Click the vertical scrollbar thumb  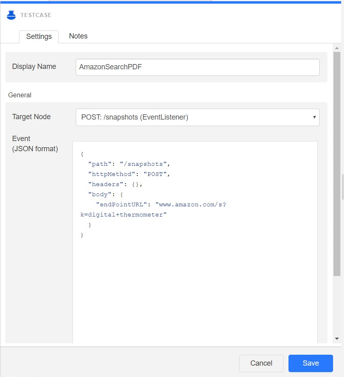click(x=337, y=162)
